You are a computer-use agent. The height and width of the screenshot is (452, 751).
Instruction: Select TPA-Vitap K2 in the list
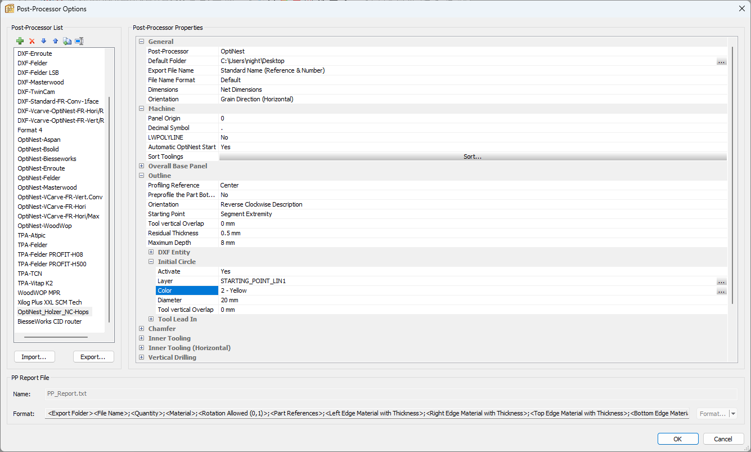click(x=35, y=283)
